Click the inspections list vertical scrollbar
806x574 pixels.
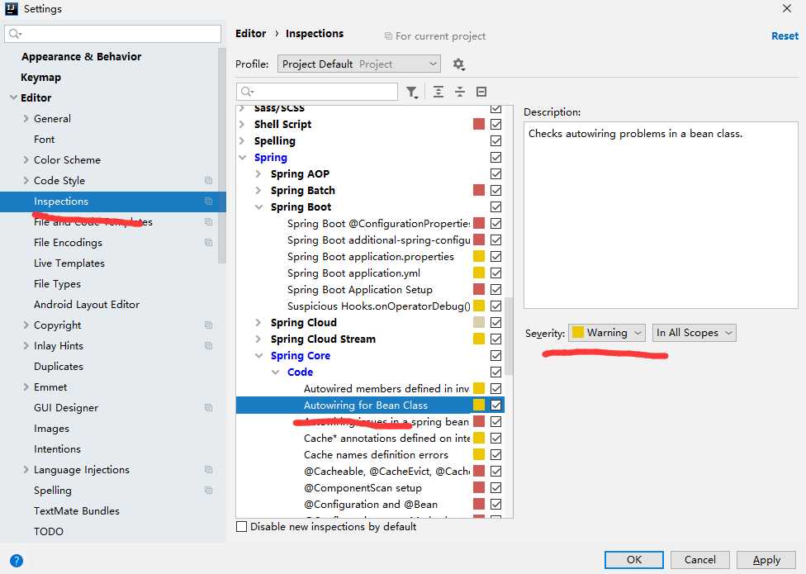509,335
